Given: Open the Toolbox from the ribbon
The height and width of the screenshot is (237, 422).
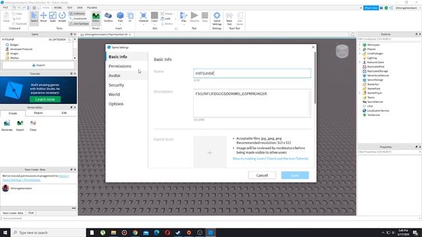Looking at the screenshot, I should pyautogui.click(x=108, y=17).
